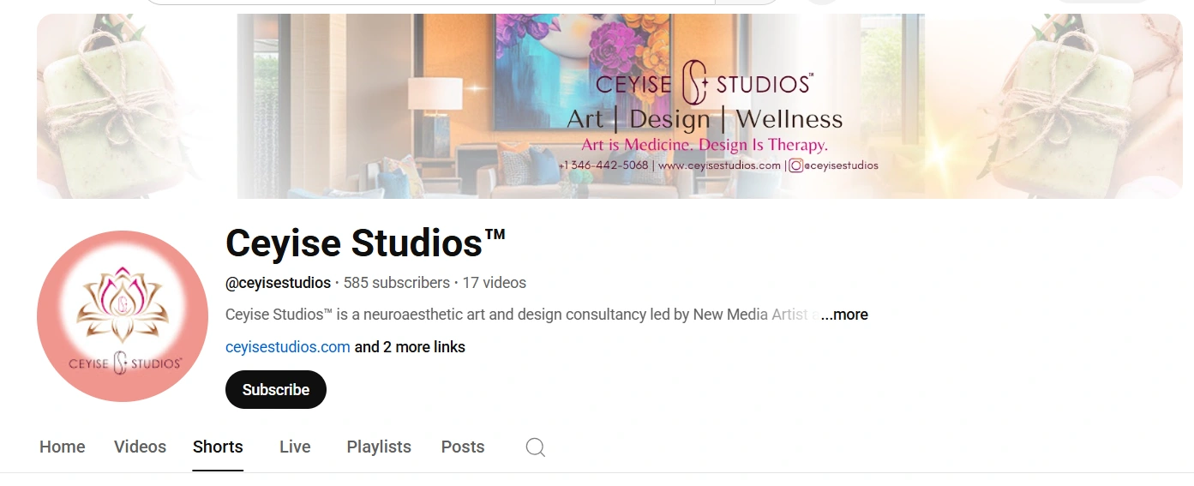Image resolution: width=1194 pixels, height=486 pixels.
Task: Expand description with "...more"
Action: (844, 315)
